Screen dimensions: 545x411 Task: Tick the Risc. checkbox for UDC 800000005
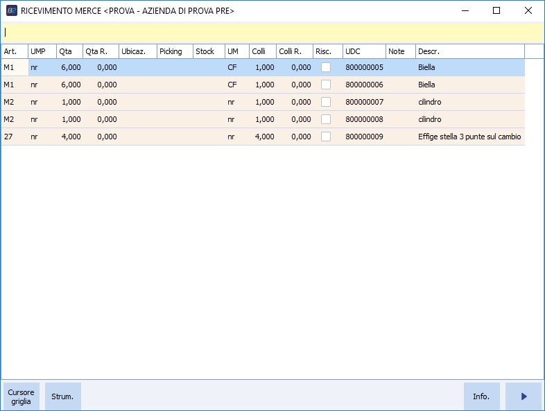[326, 67]
